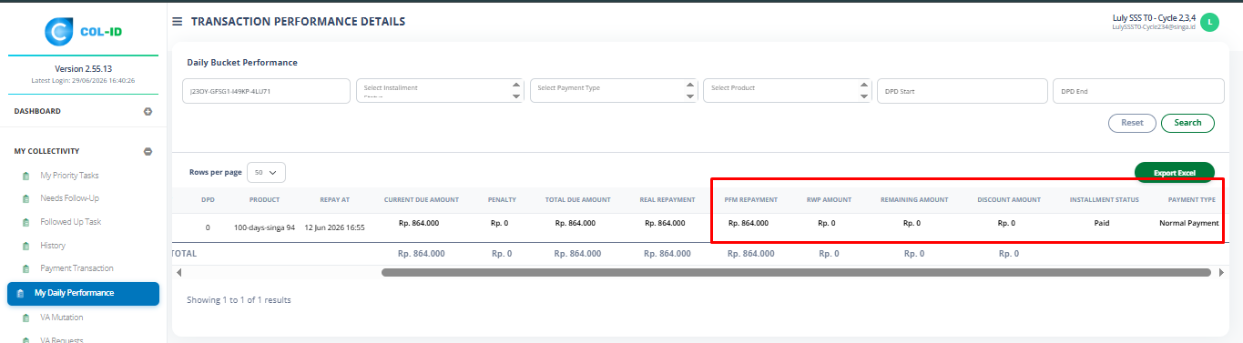Click the Search button
This screenshot has height=343, width=1243.
[x=1187, y=123]
